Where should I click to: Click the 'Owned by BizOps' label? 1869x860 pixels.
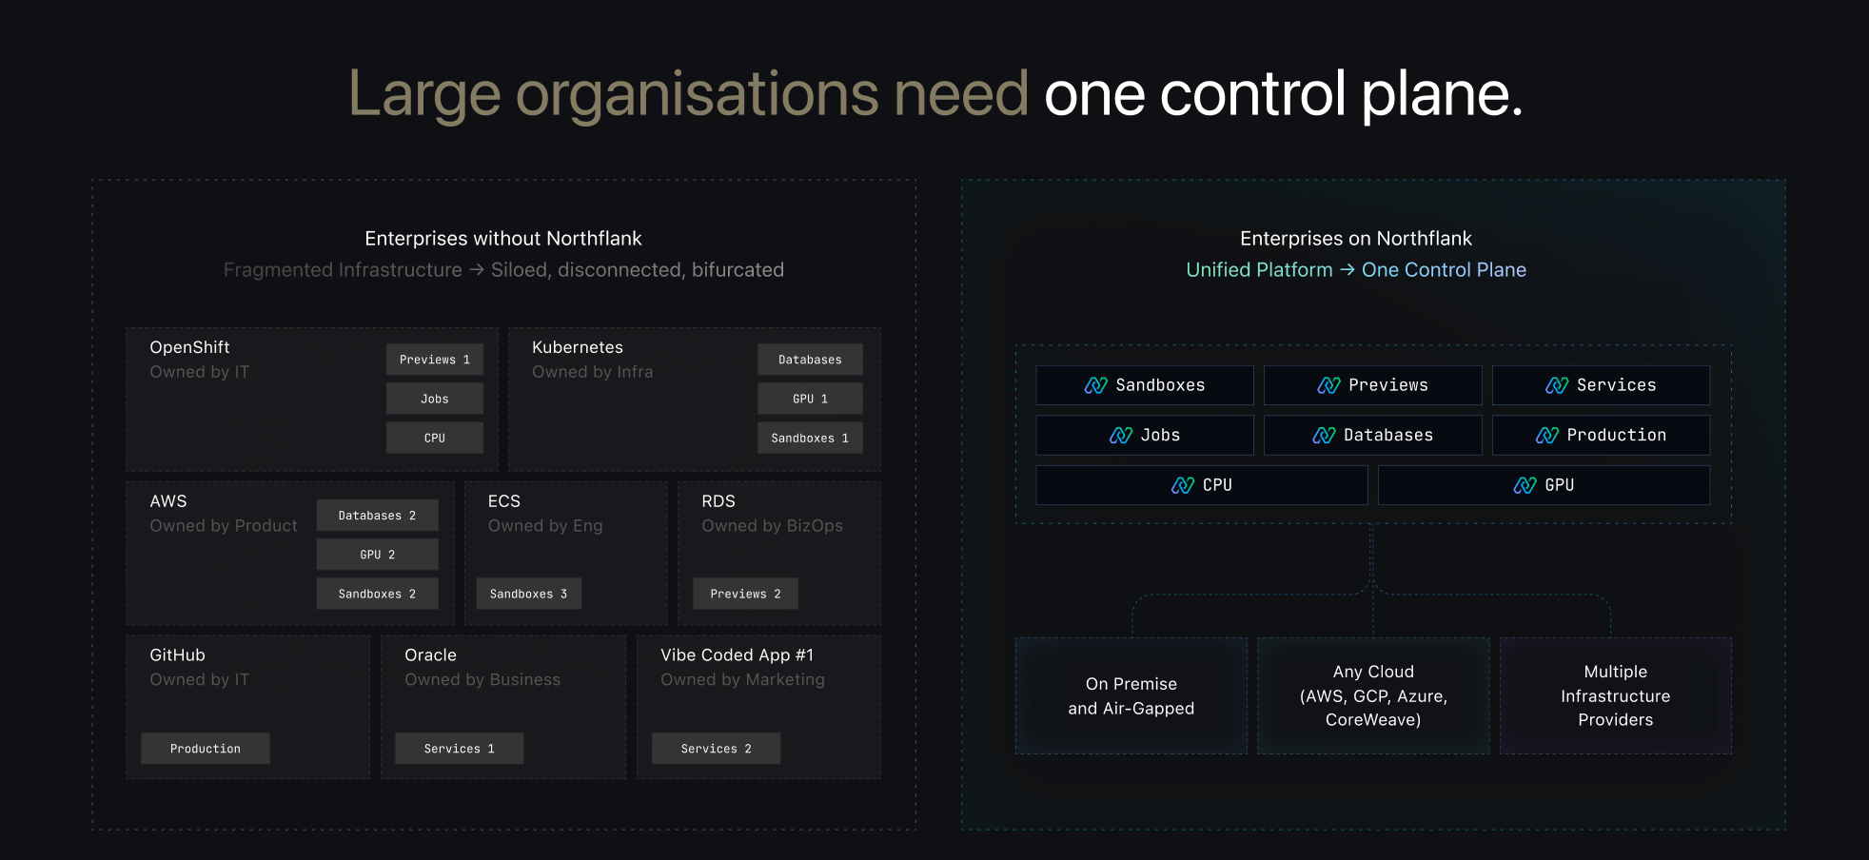(773, 526)
